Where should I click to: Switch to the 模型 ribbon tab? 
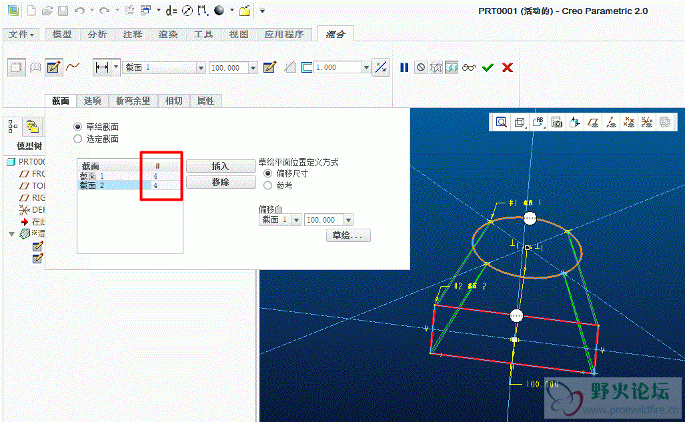pos(61,34)
